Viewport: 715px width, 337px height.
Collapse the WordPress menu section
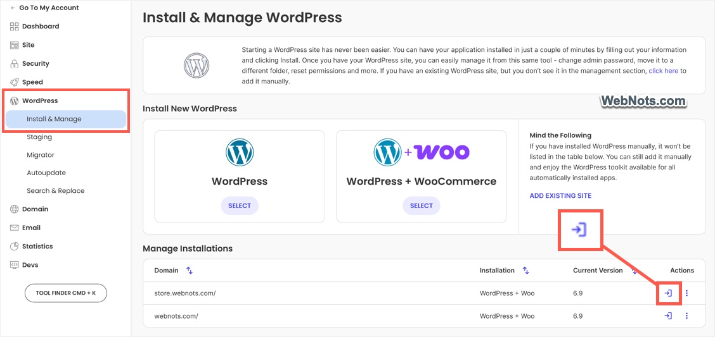coord(40,101)
